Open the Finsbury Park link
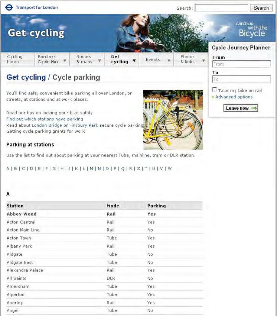Image resolution: width=277 pixels, height=316 pixels. [84, 125]
